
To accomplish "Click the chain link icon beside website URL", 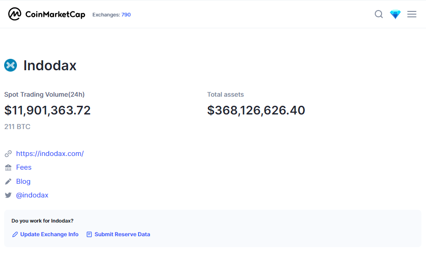I will coord(8,154).
